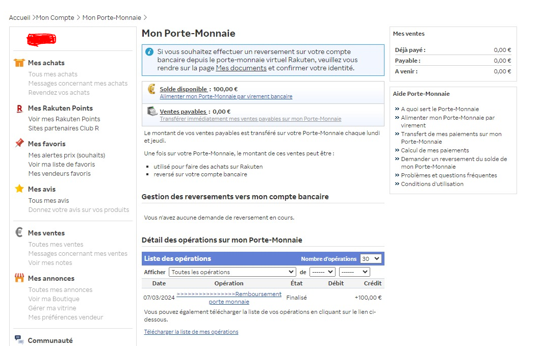
Task: Open help: Alimenter mon Porte-Monnaie par virement
Action: 448,121
